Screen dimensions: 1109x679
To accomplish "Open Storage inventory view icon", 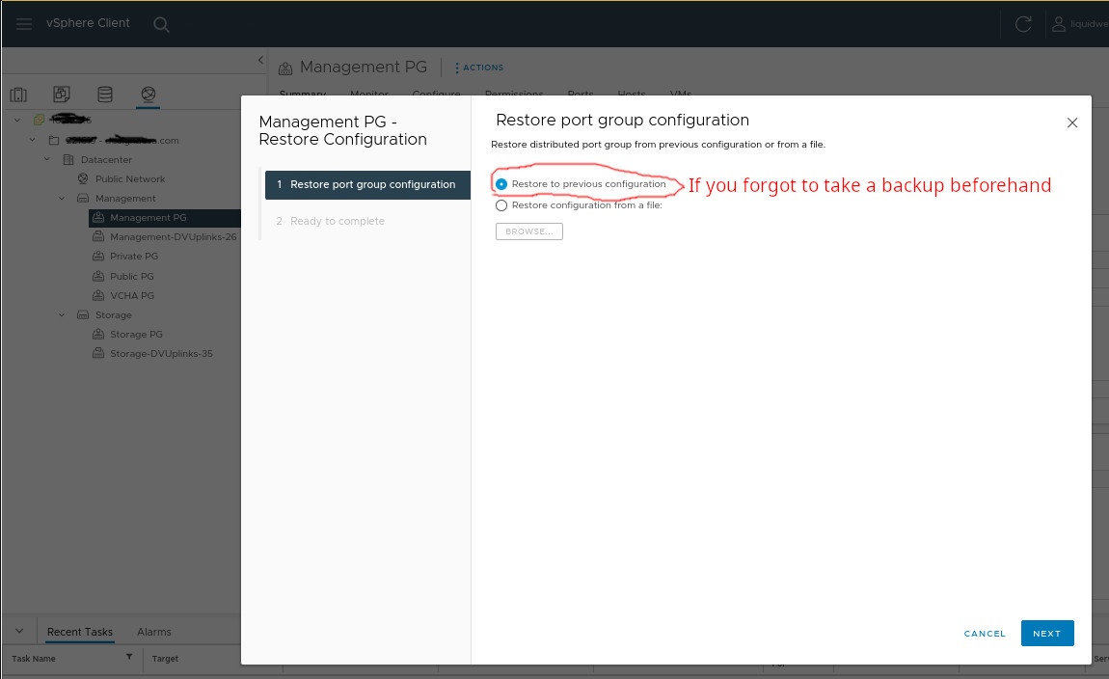I will point(105,95).
